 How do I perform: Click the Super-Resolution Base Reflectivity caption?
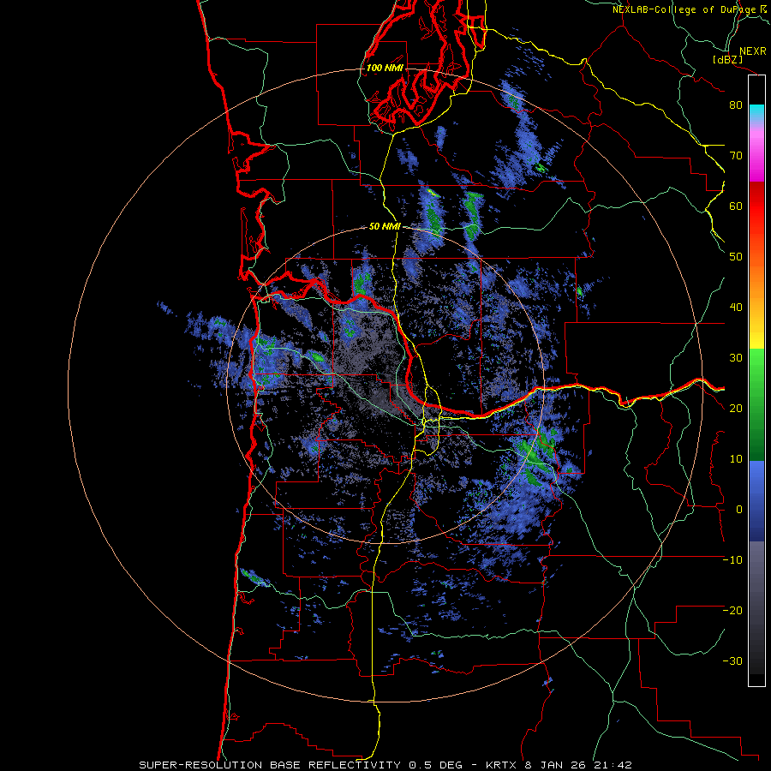[x=385, y=765]
